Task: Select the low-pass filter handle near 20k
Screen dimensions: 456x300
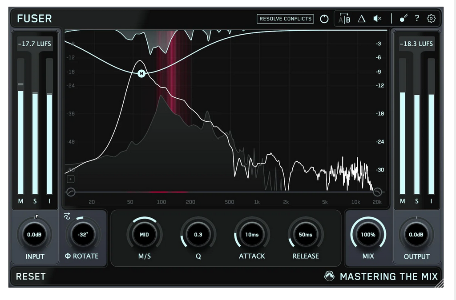Action: (377, 192)
